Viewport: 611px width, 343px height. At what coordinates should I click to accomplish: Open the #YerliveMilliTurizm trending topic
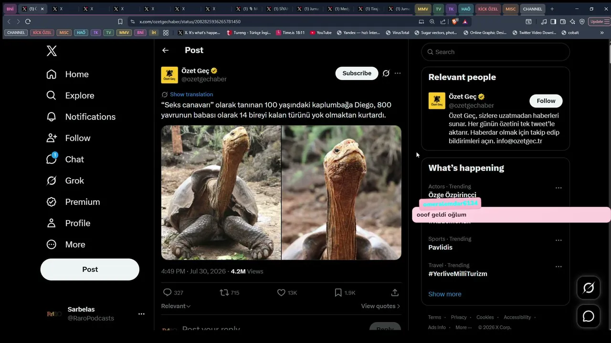pyautogui.click(x=458, y=274)
